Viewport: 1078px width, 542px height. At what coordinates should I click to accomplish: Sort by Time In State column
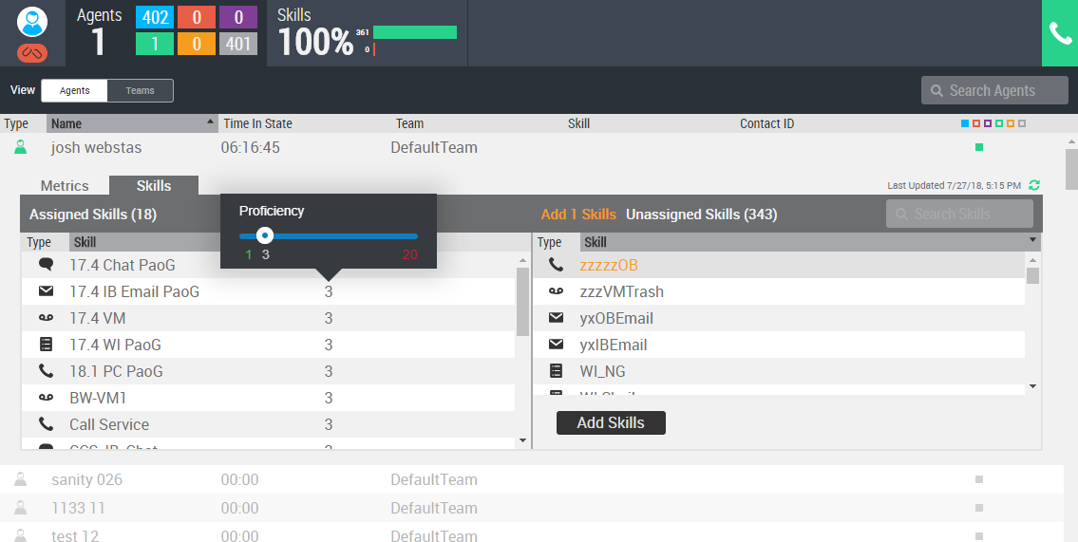pos(257,123)
